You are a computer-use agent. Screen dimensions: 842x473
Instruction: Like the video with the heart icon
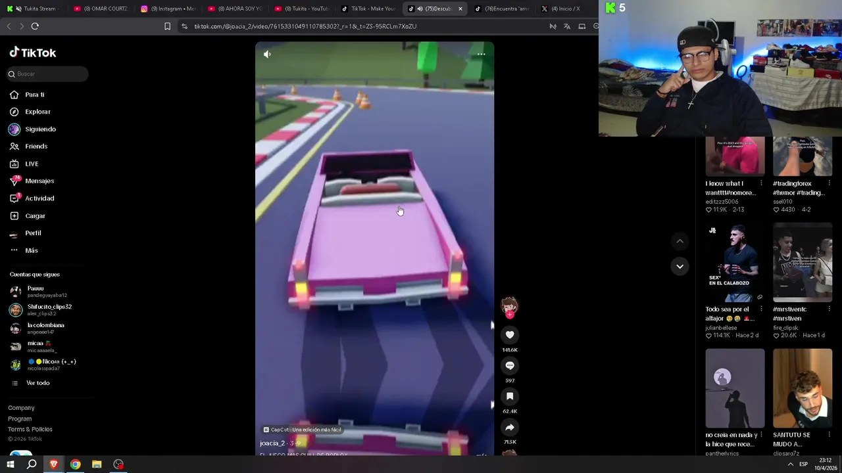(x=510, y=335)
